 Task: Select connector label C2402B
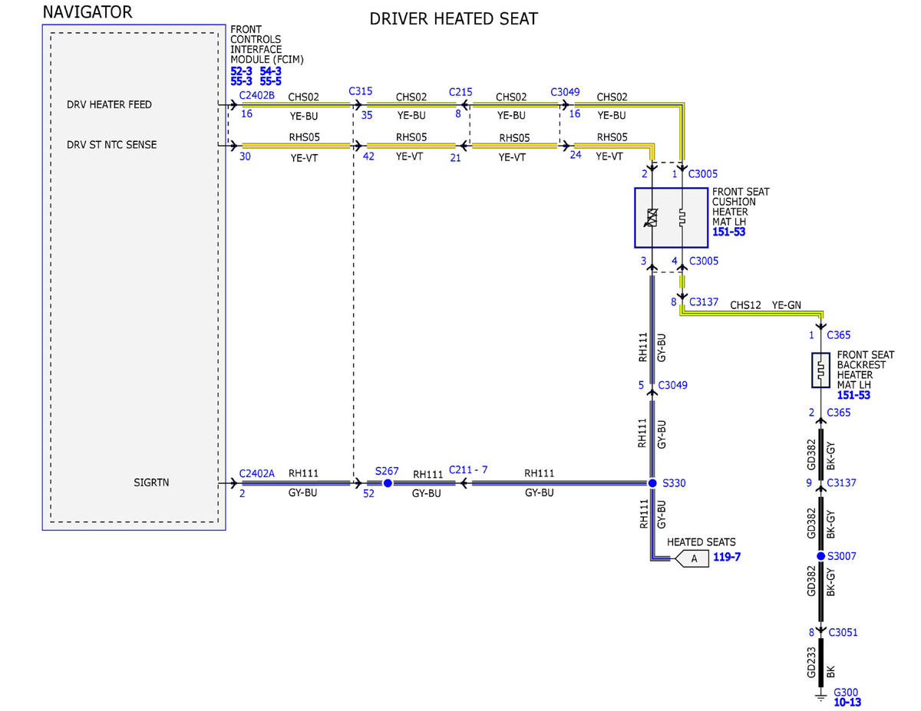coord(256,95)
